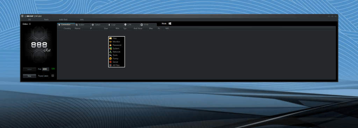Screen dimensions: 358x128
Task: Click the green ON status text
Action: (x=53, y=69)
